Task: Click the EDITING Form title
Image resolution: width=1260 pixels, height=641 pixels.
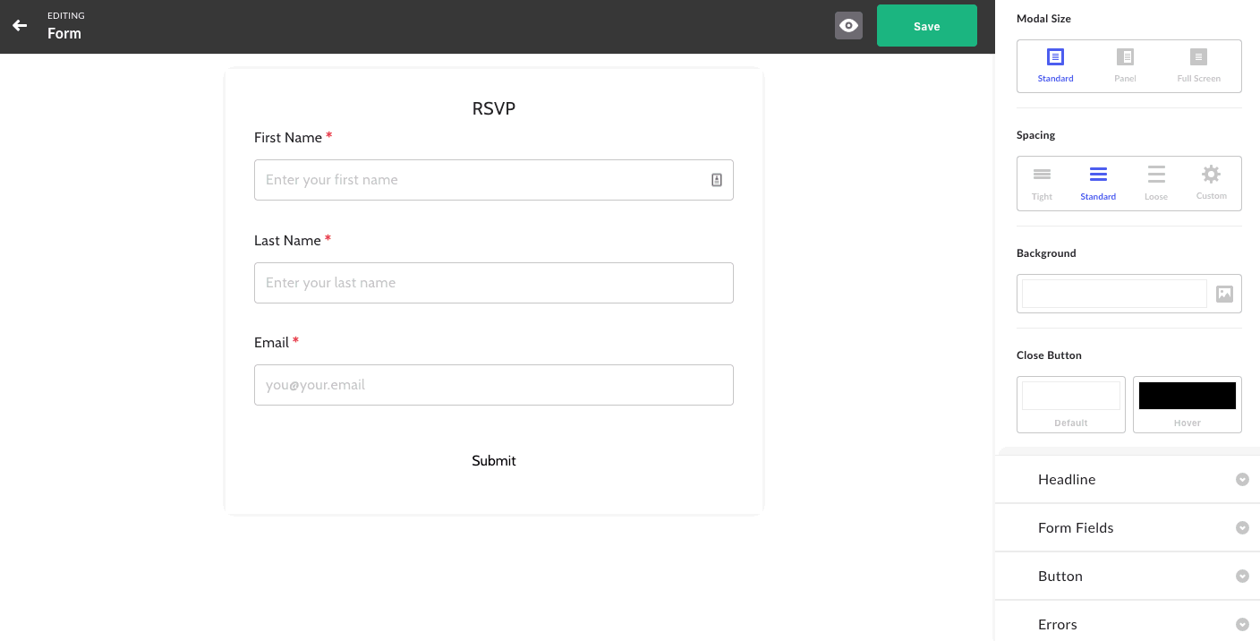Action: [x=65, y=26]
